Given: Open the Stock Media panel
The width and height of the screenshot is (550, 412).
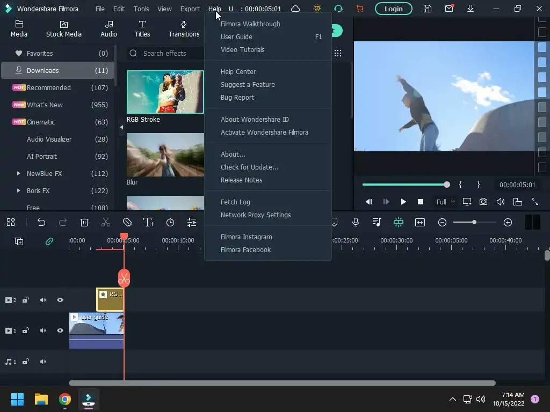Looking at the screenshot, I should click(63, 29).
